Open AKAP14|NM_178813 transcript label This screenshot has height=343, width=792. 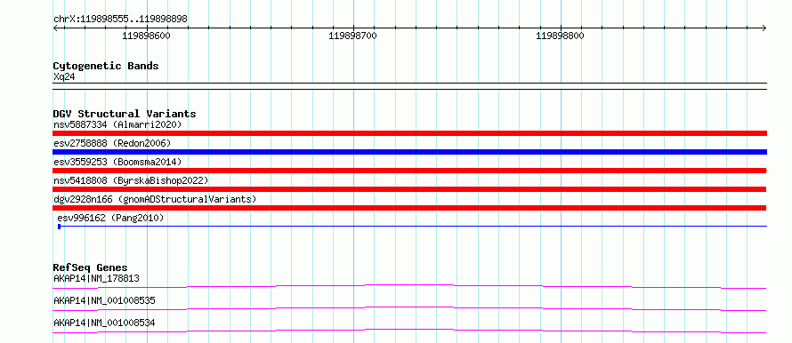click(x=96, y=278)
